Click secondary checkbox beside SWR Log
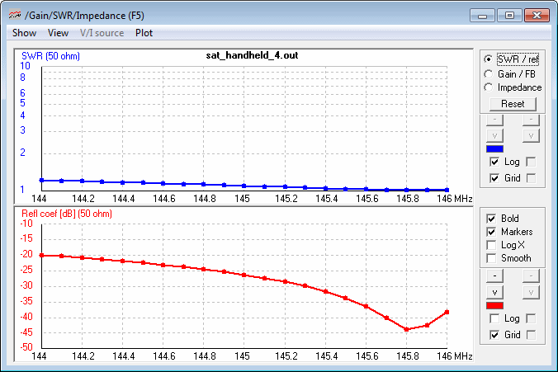The width and height of the screenshot is (558, 372). 531,162
